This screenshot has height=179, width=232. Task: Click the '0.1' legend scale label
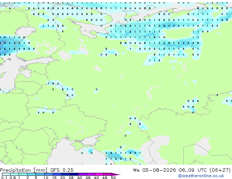(4, 178)
